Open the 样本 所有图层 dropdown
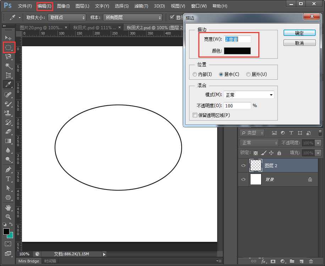This screenshot has width=325, height=266. tap(133, 17)
